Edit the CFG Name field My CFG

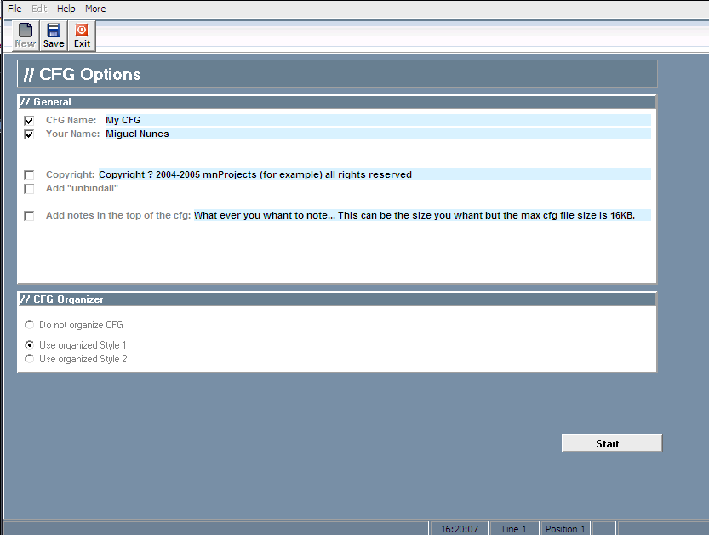pos(378,120)
